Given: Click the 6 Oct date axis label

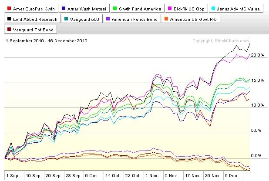Looking at the screenshot, I should point(91,176).
